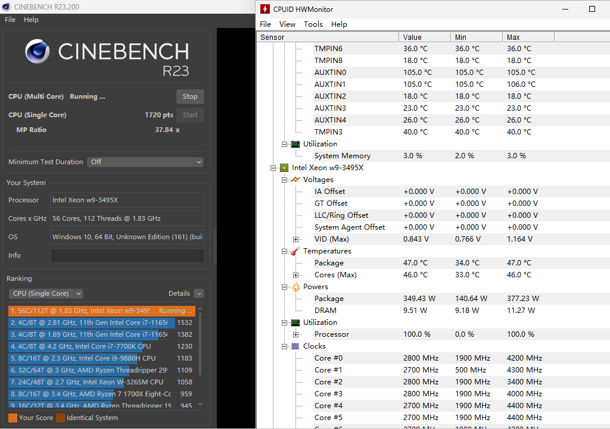Click the Cinebench sphere logo icon
The height and width of the screenshot is (429, 610).
[38, 51]
